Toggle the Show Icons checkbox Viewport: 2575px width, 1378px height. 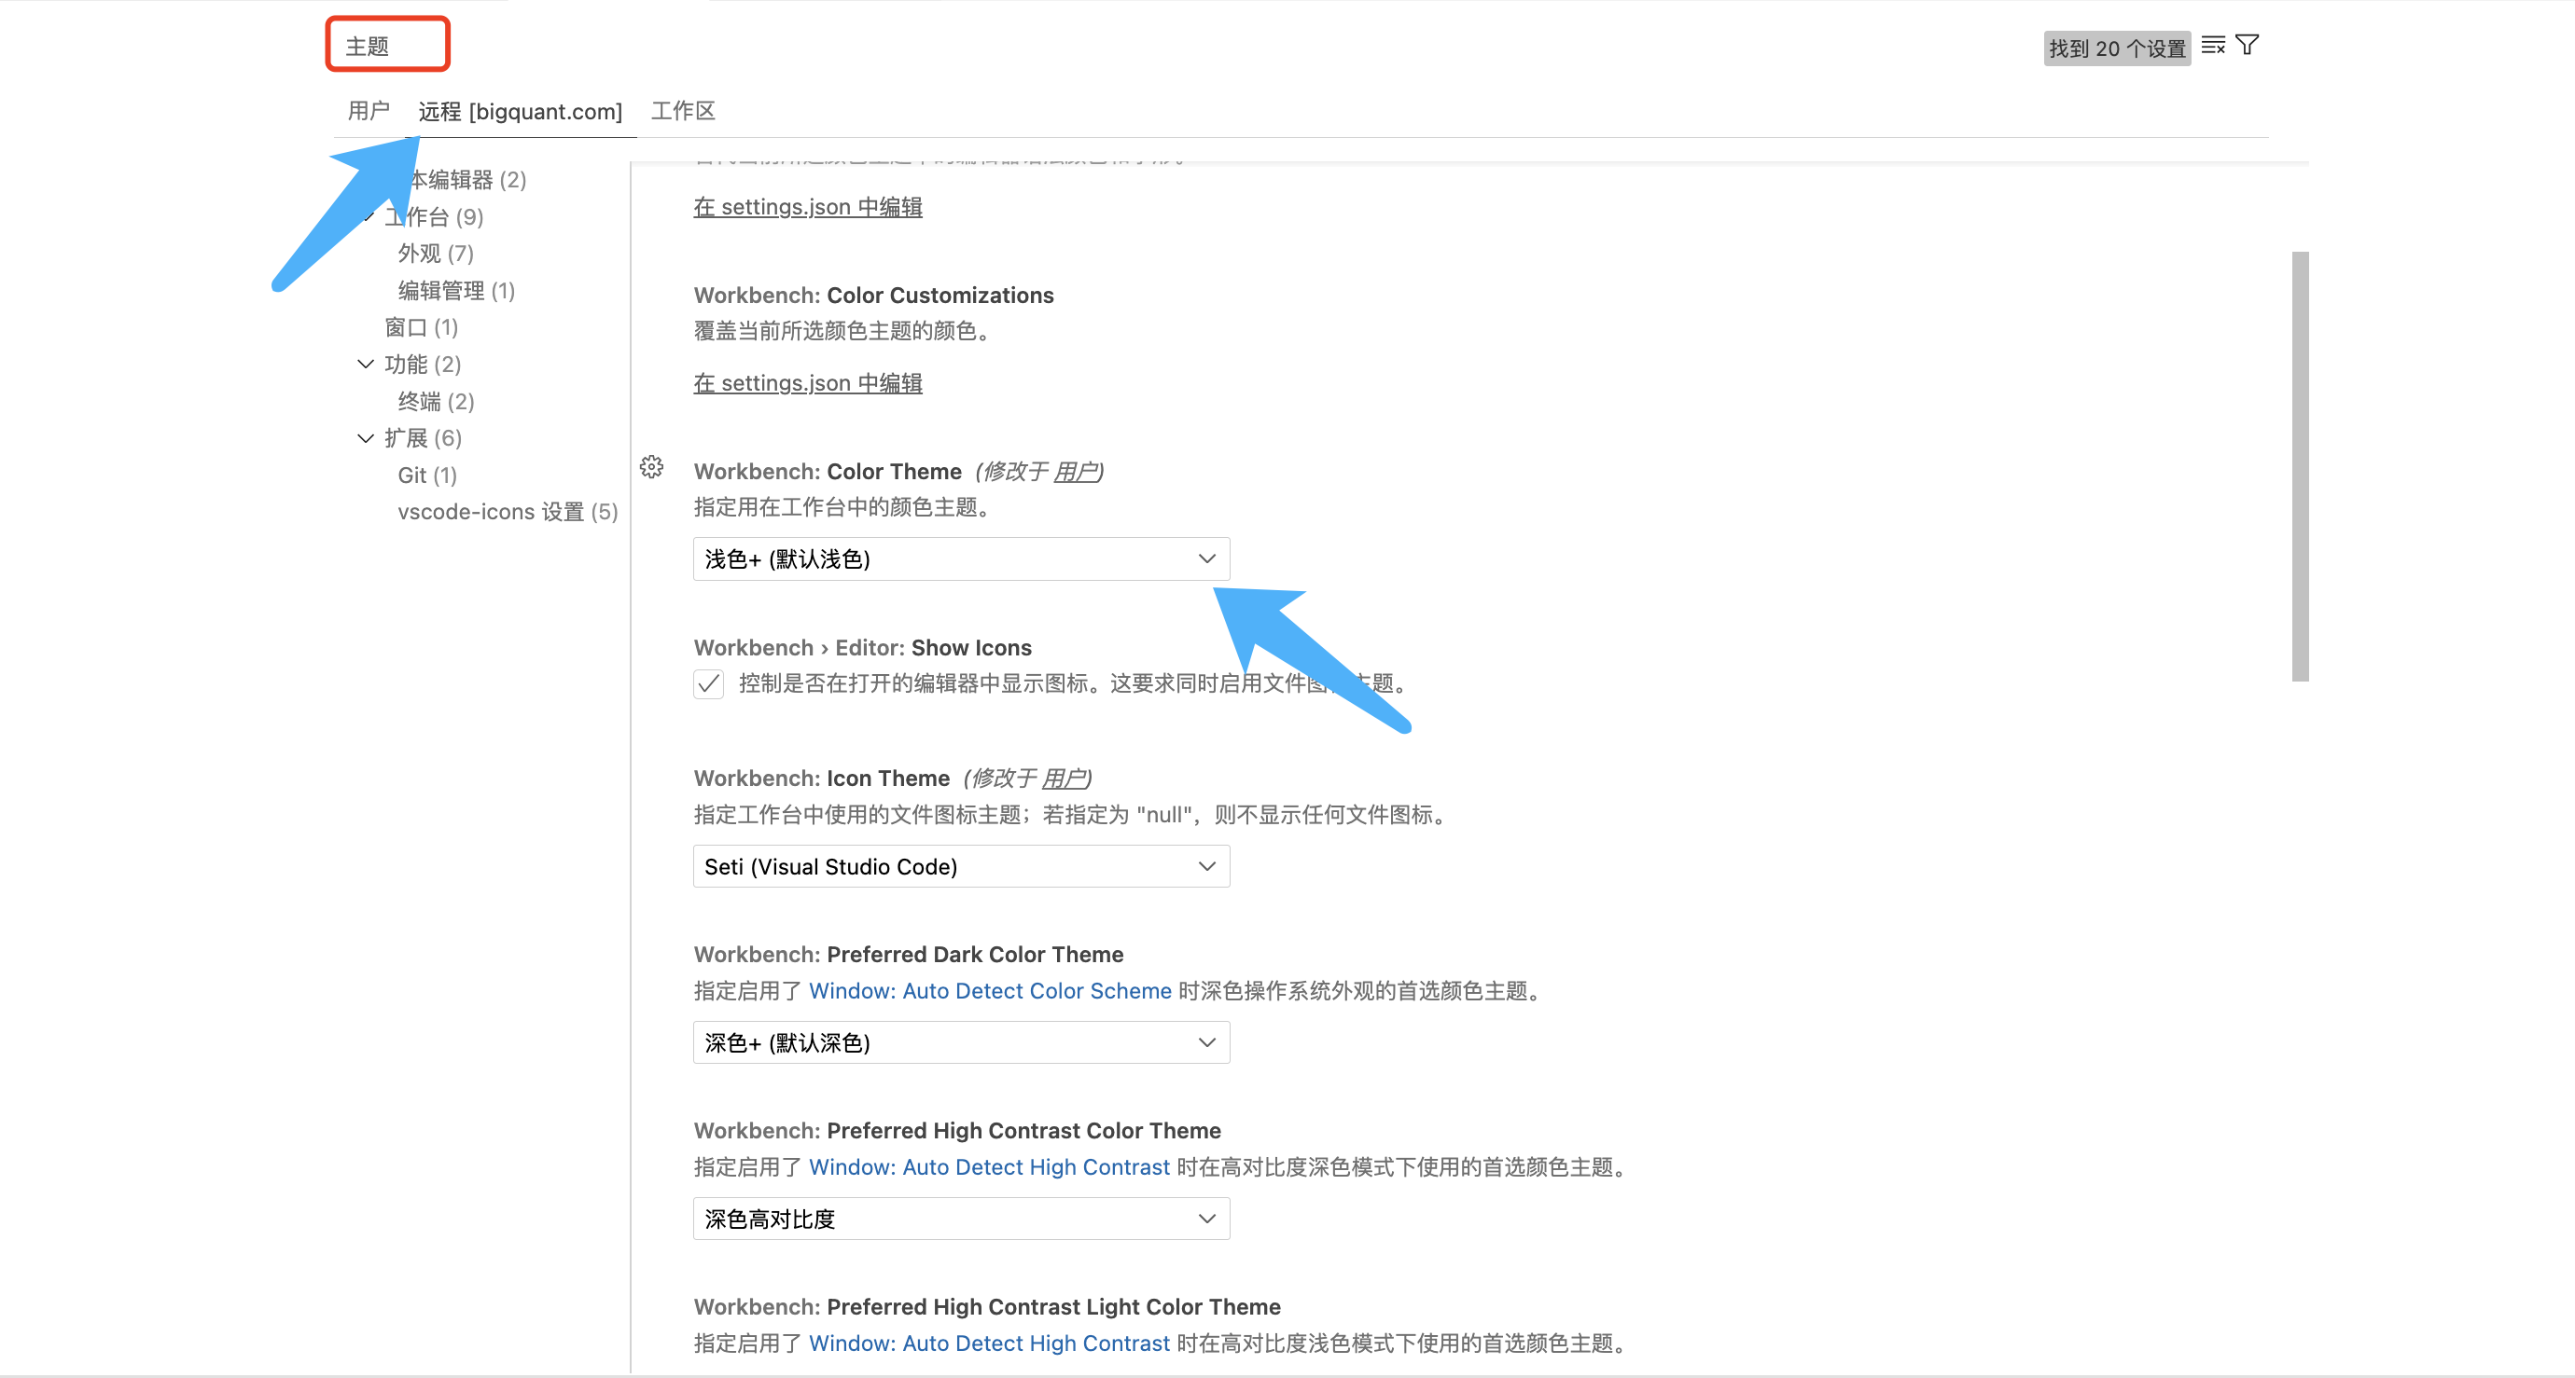[709, 683]
